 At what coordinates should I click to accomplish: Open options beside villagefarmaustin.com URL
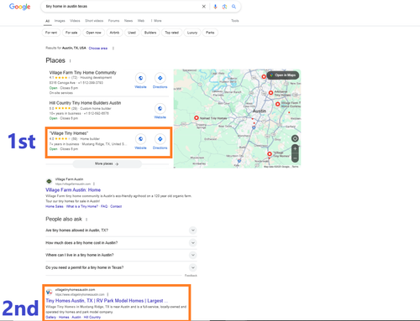[94, 184]
